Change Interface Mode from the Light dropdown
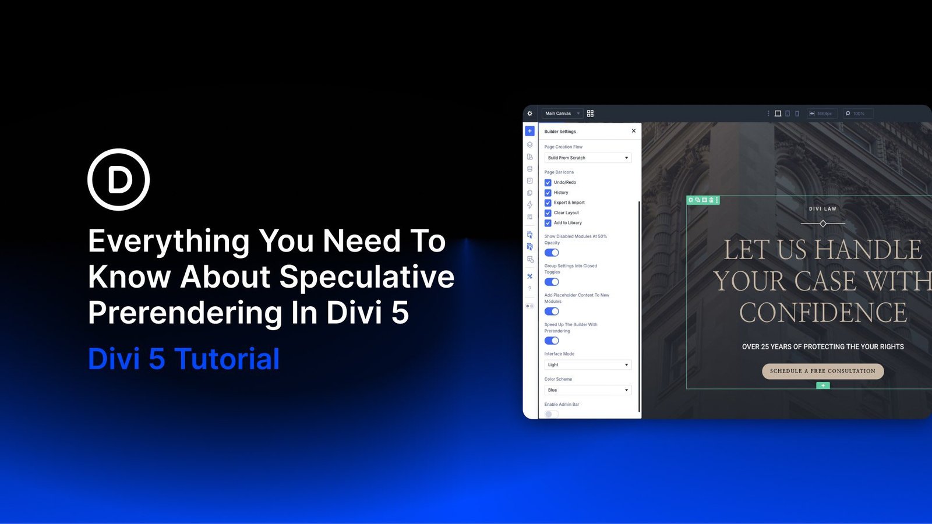Viewport: 932px width, 524px height. [587, 364]
